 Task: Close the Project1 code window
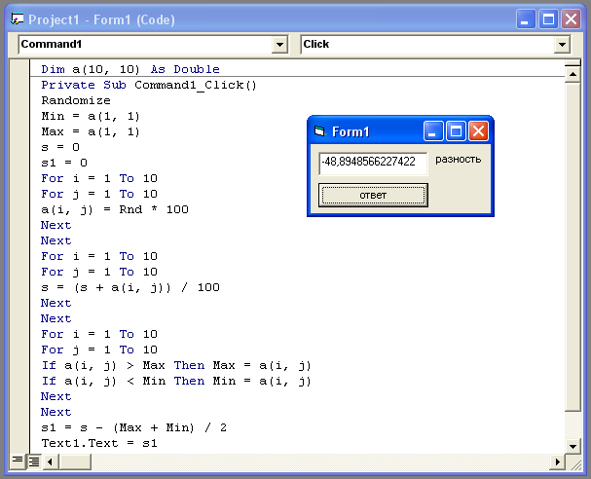pos(571,19)
